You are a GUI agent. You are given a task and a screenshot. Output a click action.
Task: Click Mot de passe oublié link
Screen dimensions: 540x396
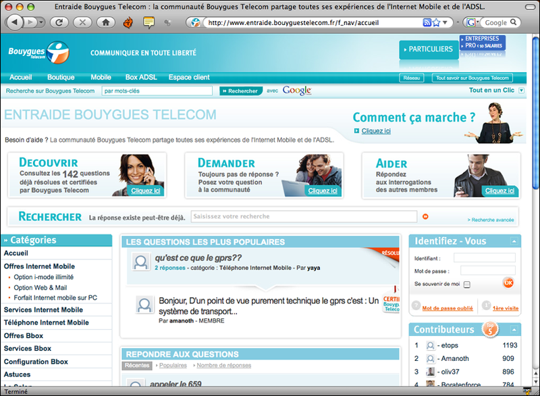[x=448, y=308]
